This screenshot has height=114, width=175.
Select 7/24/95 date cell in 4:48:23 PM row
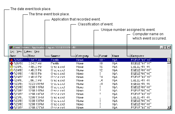(18, 67)
